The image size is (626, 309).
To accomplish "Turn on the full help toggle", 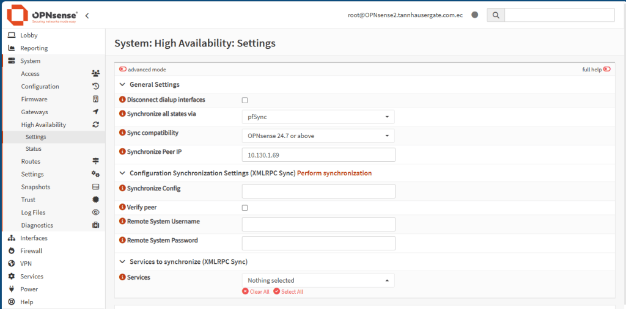I will pyautogui.click(x=606, y=70).
